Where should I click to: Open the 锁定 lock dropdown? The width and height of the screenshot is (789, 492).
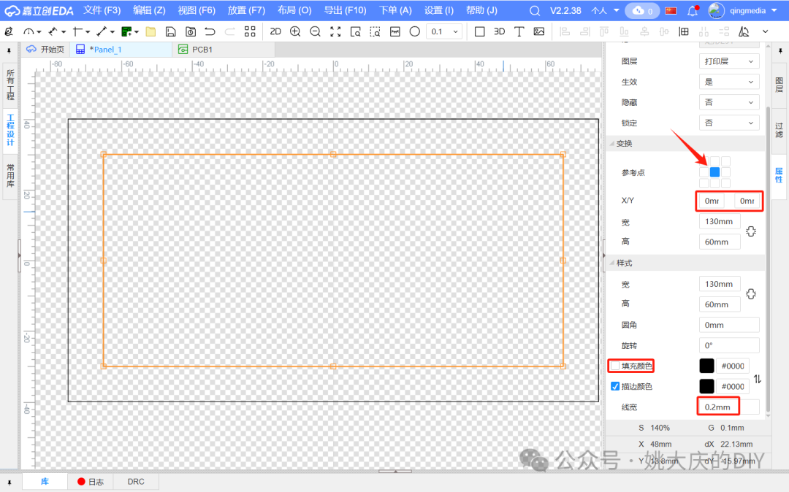pyautogui.click(x=728, y=123)
